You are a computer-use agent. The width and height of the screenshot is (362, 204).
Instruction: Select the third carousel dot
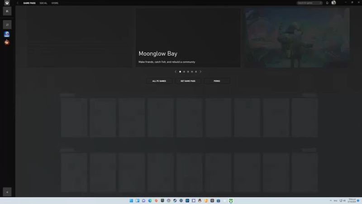(x=188, y=72)
